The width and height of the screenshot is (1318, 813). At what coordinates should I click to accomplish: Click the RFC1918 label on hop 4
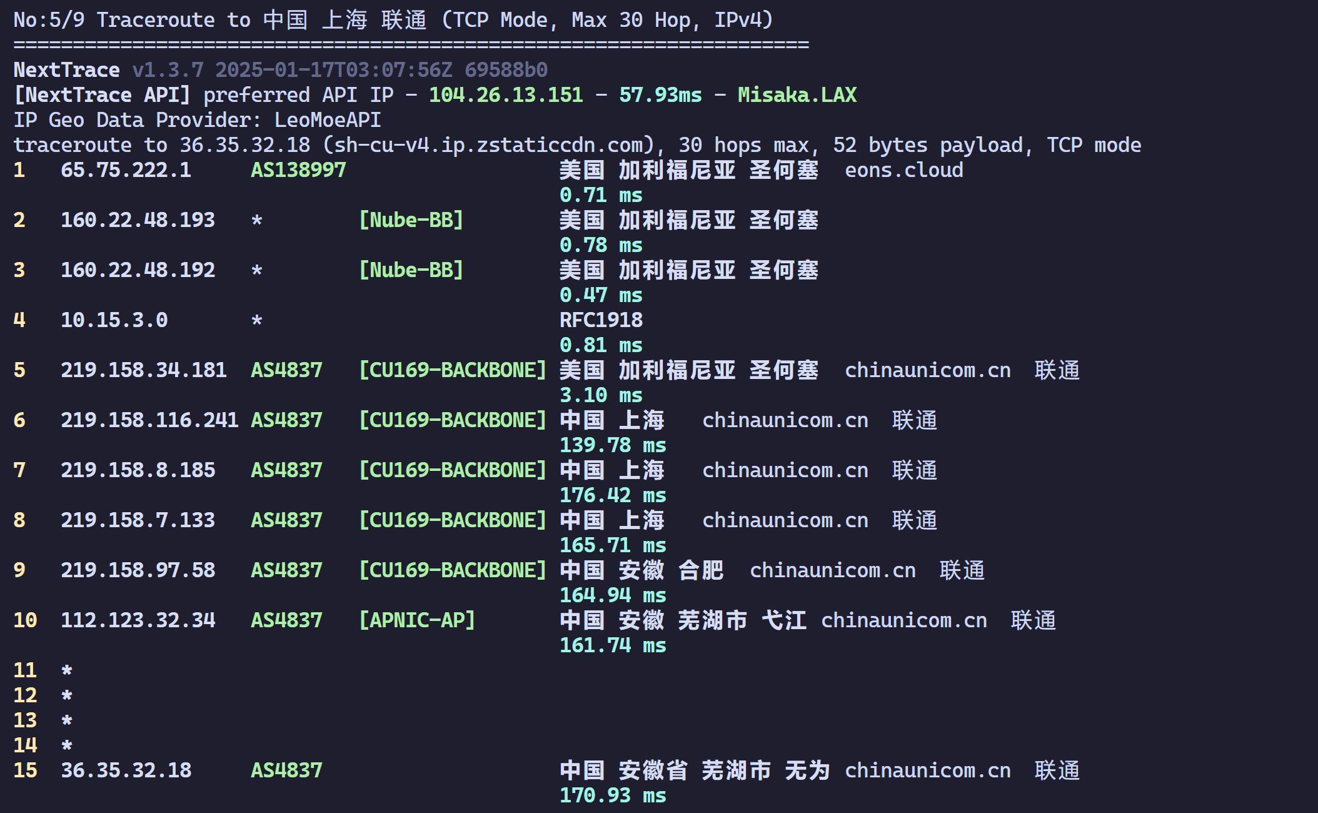pos(601,320)
